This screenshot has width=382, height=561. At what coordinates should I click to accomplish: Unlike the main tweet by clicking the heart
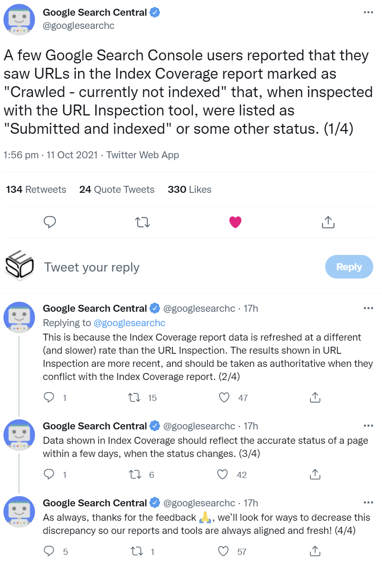pos(235,222)
